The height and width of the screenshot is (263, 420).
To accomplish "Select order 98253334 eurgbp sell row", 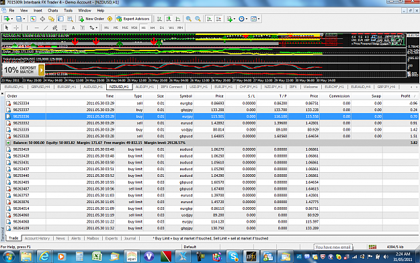I will [212, 103].
